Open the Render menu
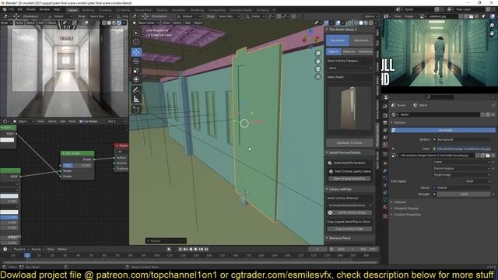Image resolution: width=498 pixels, height=280 pixels. pos(31,9)
